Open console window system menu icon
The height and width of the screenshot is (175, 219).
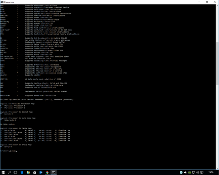pyautogui.click(x=2, y=2)
